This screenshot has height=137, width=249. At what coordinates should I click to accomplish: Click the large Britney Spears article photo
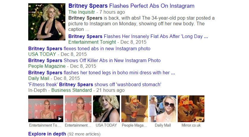[x=47, y=22]
